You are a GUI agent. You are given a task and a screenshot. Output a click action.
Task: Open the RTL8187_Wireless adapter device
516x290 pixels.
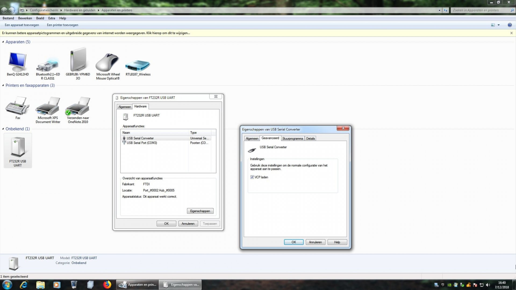[138, 64]
